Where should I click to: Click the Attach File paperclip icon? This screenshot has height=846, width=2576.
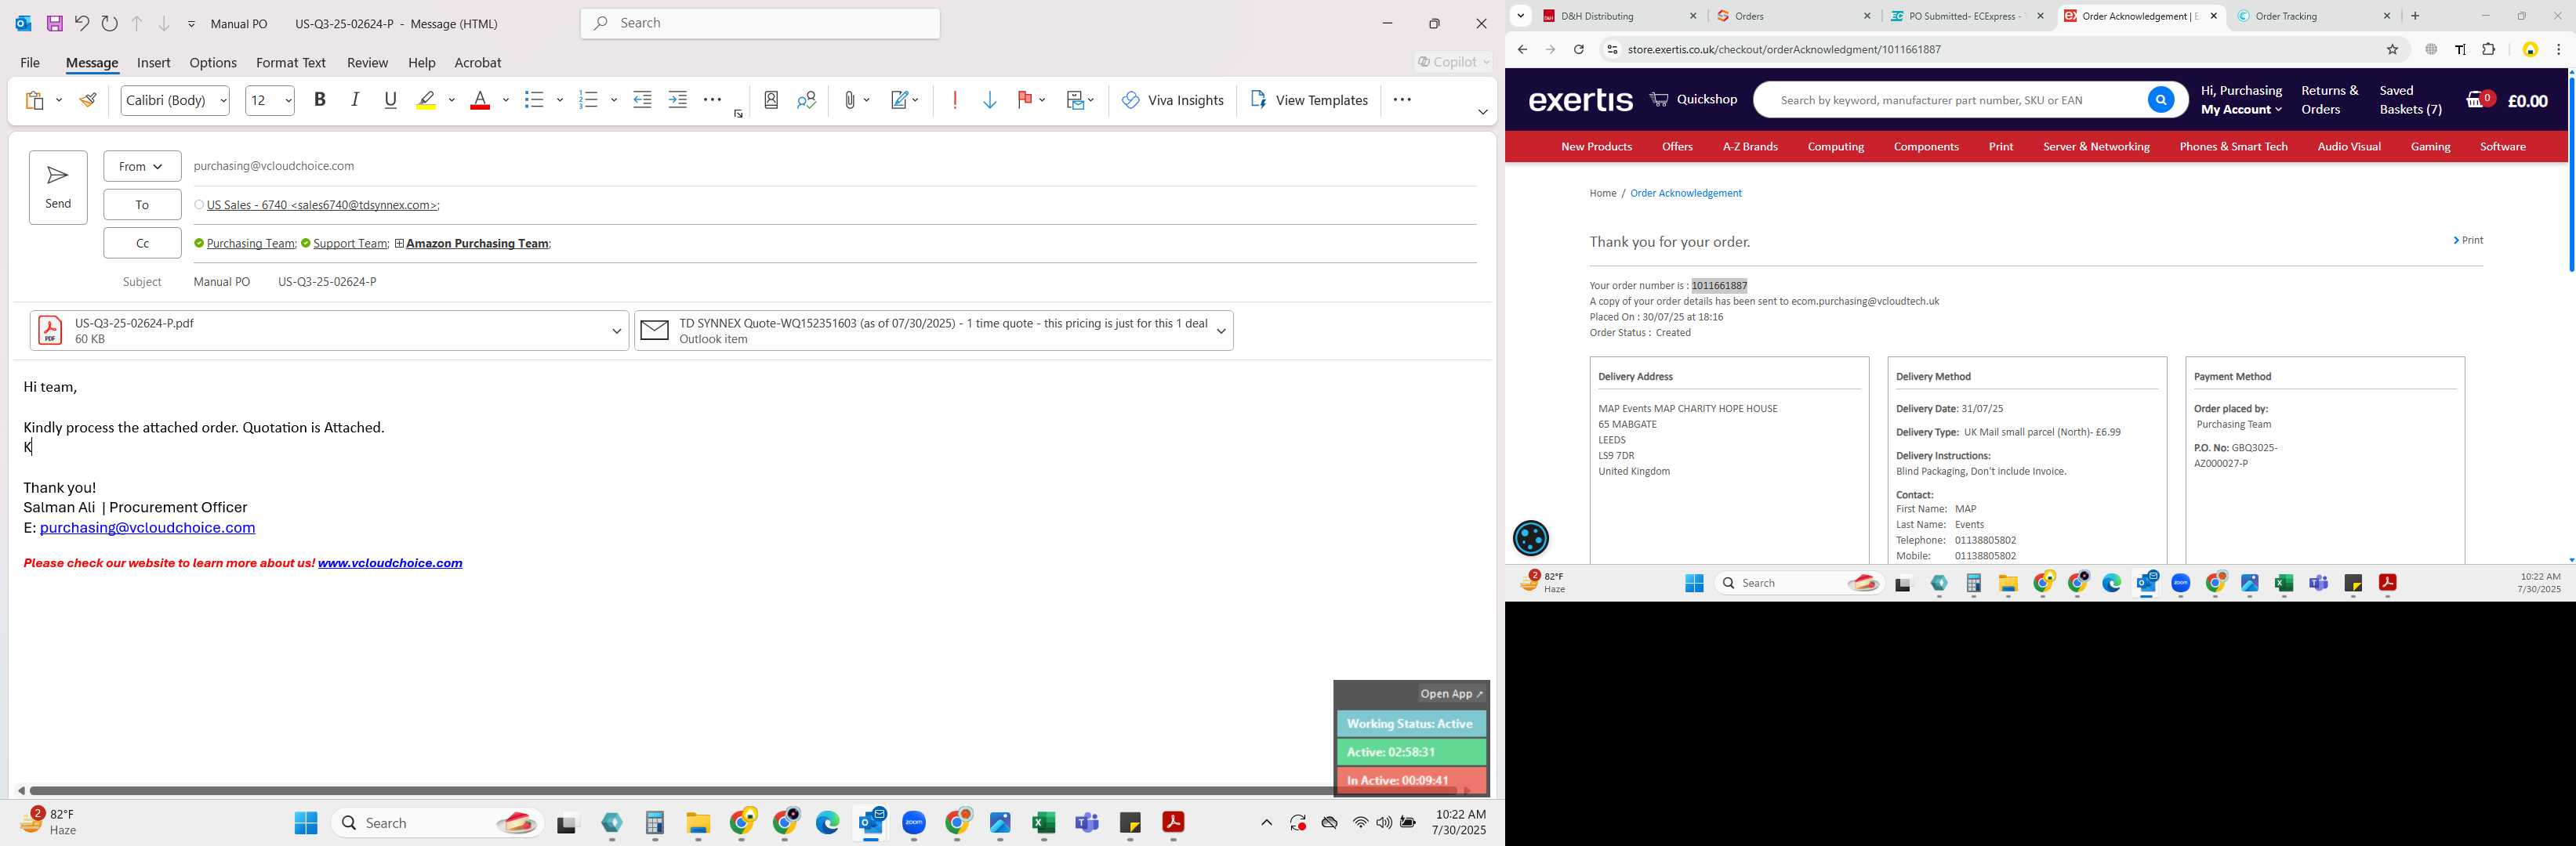(x=849, y=100)
